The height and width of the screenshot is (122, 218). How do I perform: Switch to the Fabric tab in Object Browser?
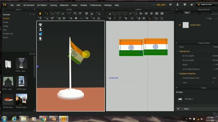[187, 13]
